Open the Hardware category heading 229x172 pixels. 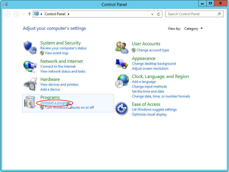(x=50, y=79)
